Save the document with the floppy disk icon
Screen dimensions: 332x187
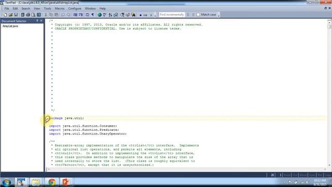tap(16, 15)
